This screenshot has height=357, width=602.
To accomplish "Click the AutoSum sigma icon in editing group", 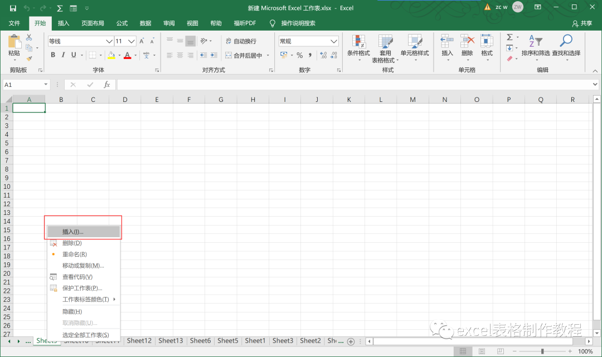I will pyautogui.click(x=509, y=37).
